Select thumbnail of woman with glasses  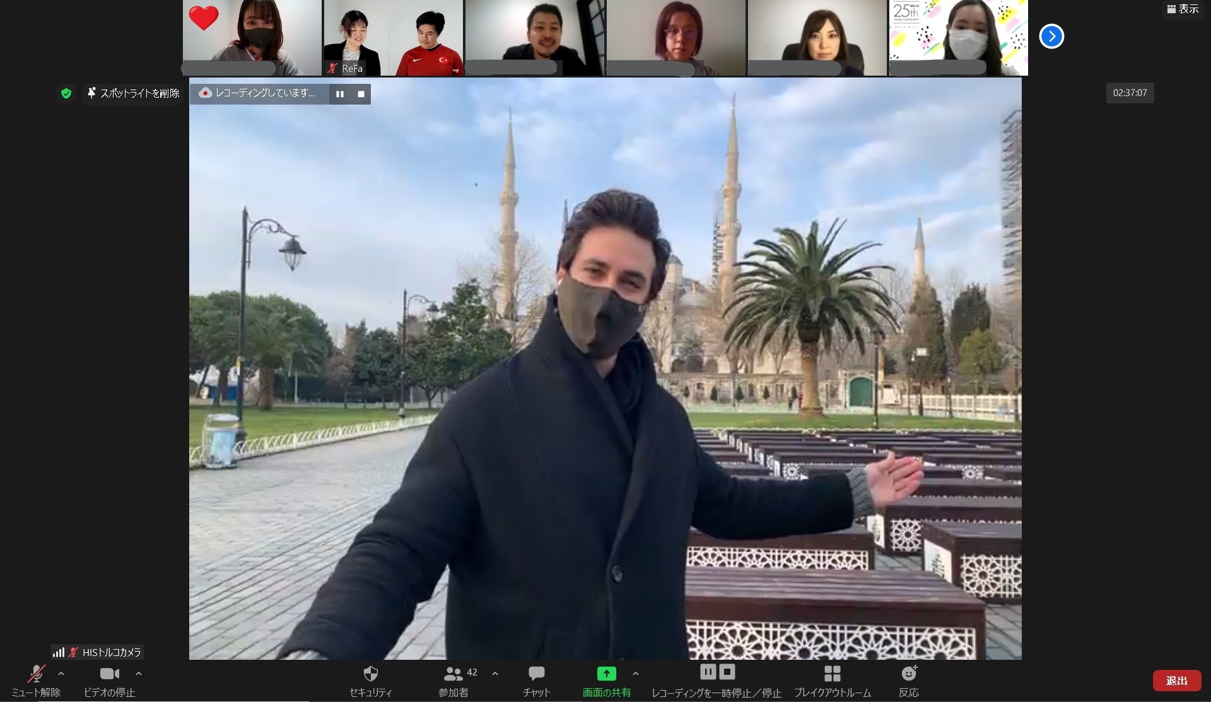[676, 38]
